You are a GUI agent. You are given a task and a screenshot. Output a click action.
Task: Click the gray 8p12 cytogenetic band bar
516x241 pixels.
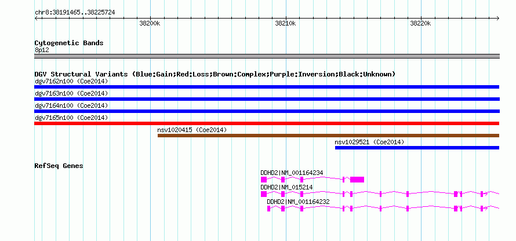point(267,56)
